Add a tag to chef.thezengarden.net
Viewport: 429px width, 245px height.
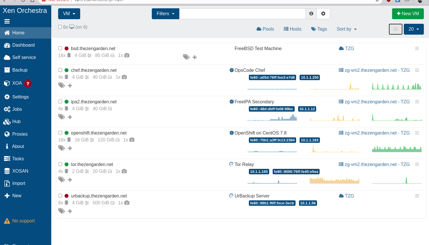pos(70,86)
